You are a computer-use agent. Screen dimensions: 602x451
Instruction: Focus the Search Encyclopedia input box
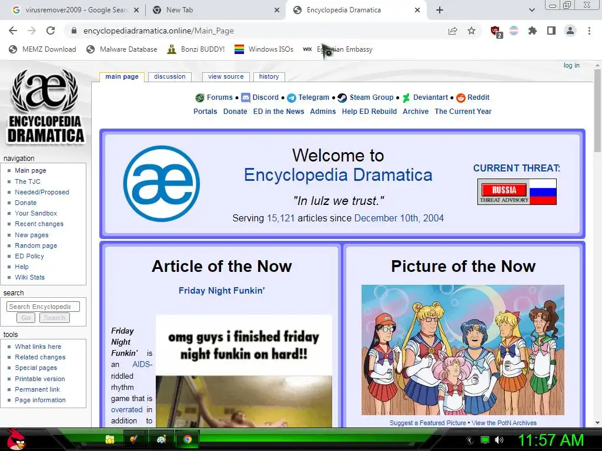(x=43, y=307)
